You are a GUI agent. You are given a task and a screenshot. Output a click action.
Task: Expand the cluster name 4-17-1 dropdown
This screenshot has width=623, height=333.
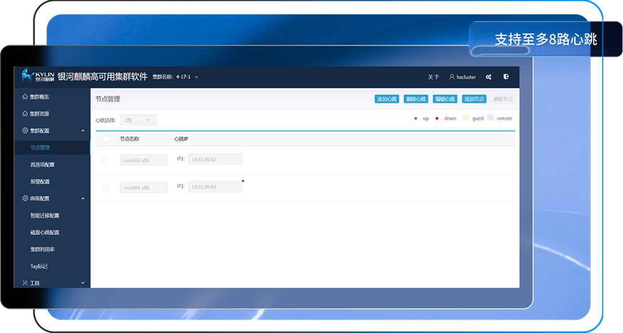click(x=197, y=77)
